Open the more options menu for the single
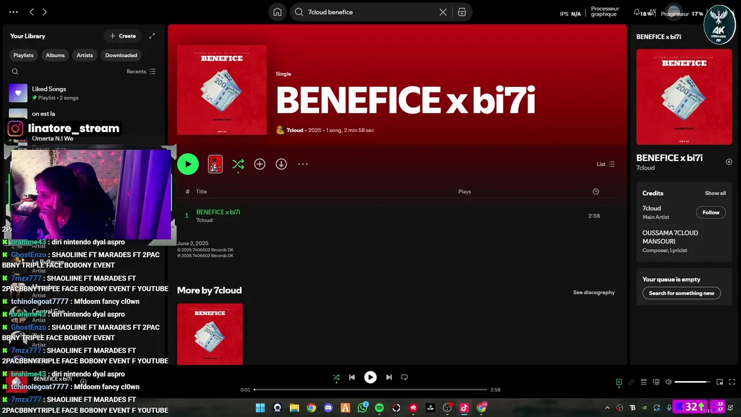This screenshot has height=417, width=741. coord(303,164)
